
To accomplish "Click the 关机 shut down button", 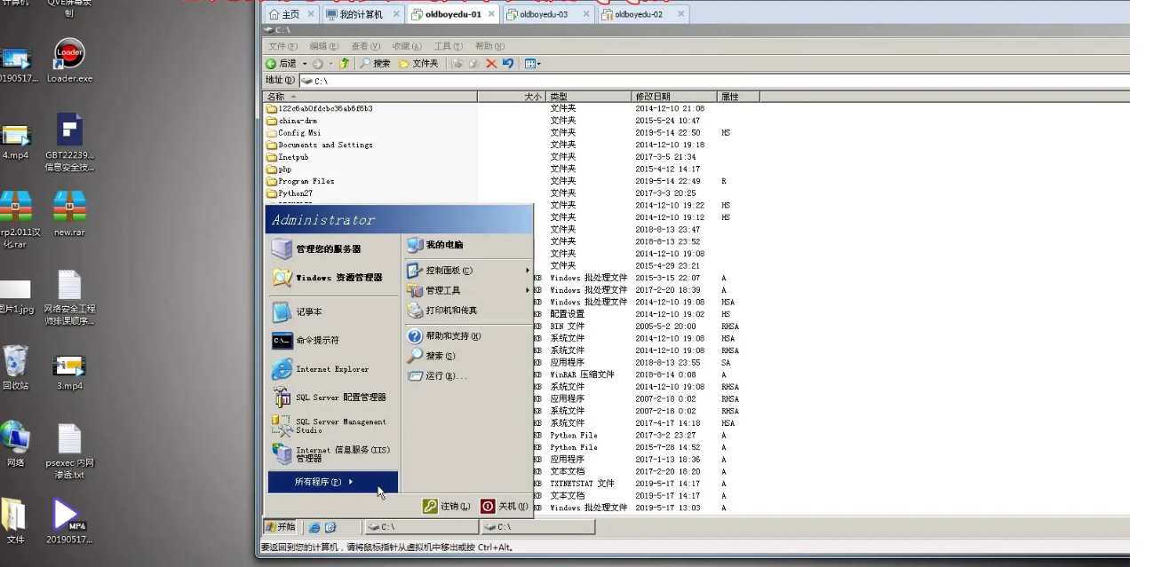I will (x=504, y=506).
